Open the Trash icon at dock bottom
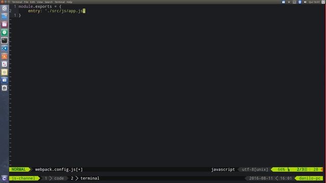This screenshot has width=326, height=183. [x=5, y=178]
